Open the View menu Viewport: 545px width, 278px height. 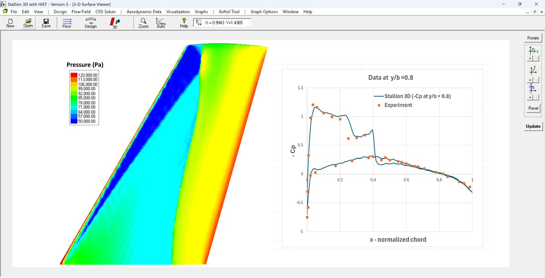[39, 11]
